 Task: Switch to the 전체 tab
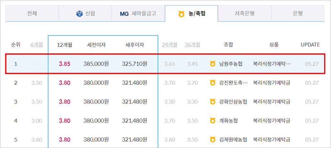[32, 14]
